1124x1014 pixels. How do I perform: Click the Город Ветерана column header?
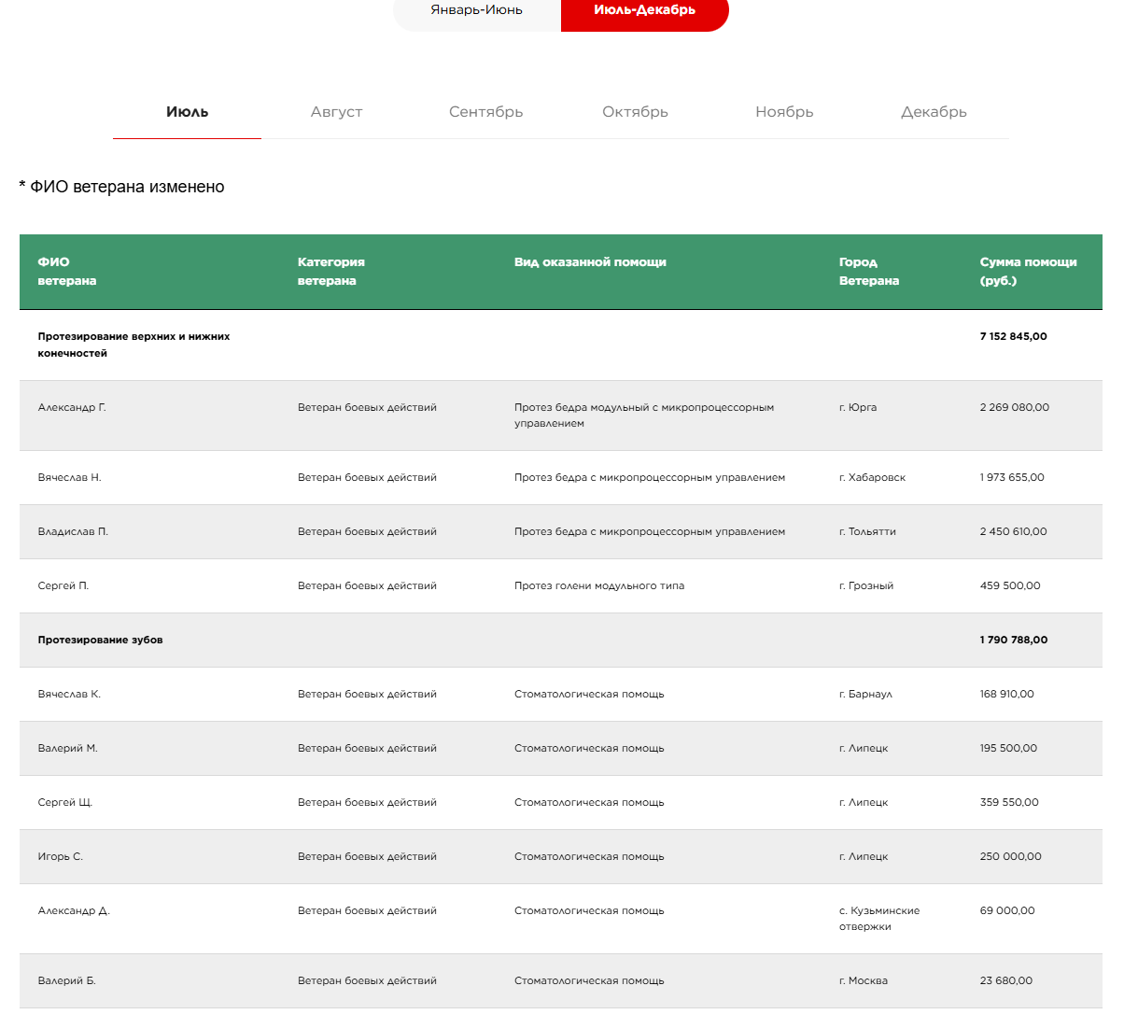[x=868, y=271]
